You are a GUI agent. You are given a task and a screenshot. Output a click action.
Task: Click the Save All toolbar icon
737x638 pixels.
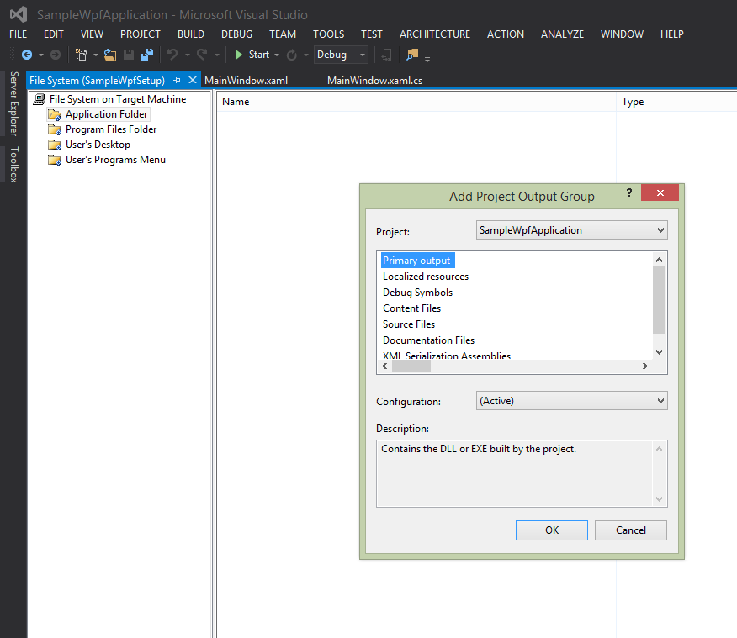147,54
